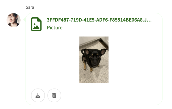The image size is (172, 109).
Task: Download the attached picture
Action: point(38,96)
